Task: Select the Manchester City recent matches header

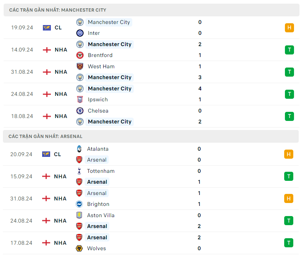Action: [58, 10]
